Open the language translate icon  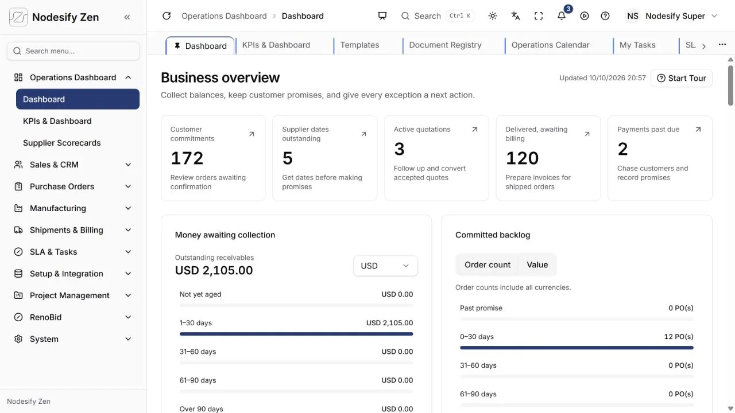pos(516,16)
